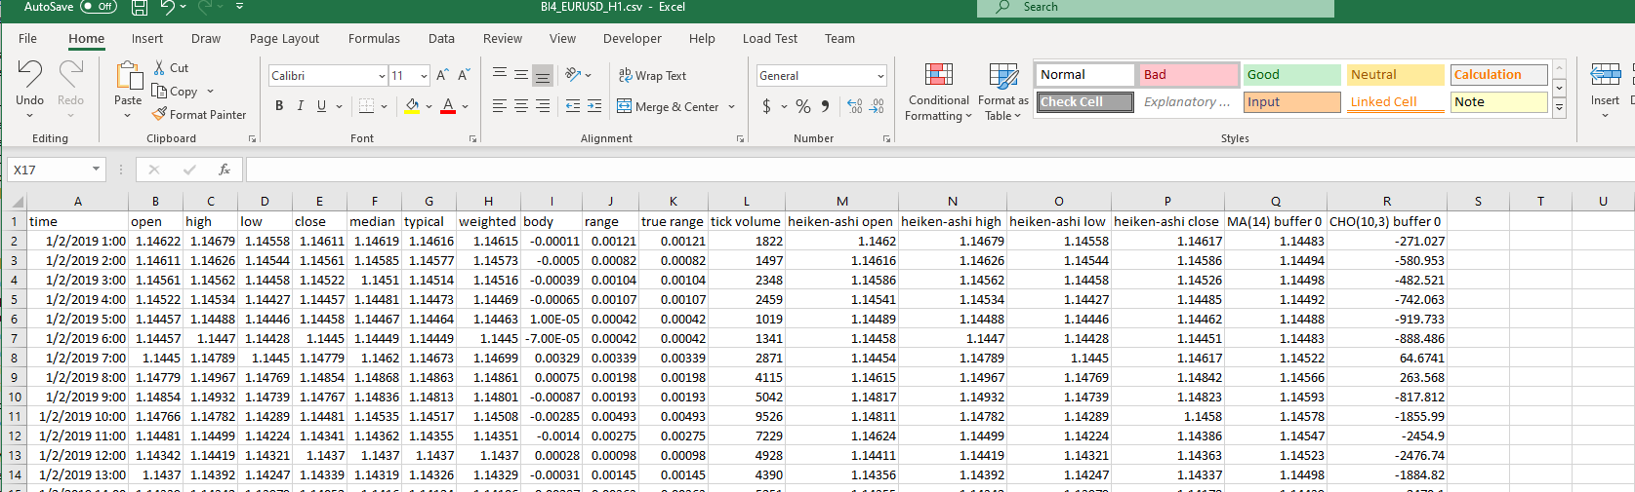Toggle Bold formatting
Viewport: 1635px width, 492px height.
click(x=279, y=105)
